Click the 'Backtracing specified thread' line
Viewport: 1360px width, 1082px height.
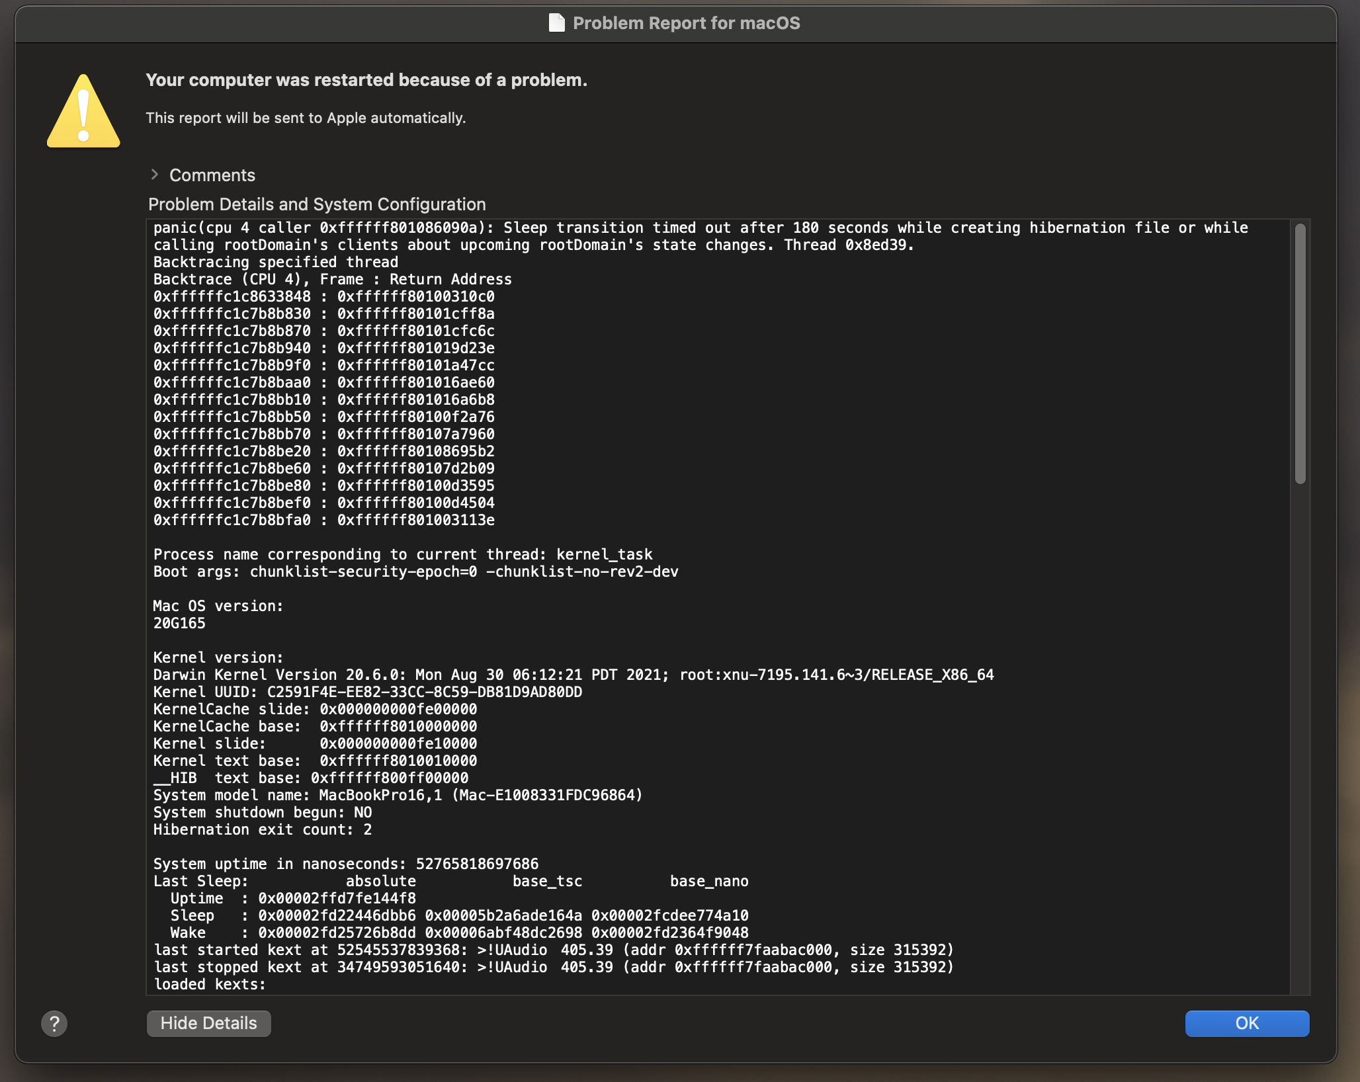(276, 262)
